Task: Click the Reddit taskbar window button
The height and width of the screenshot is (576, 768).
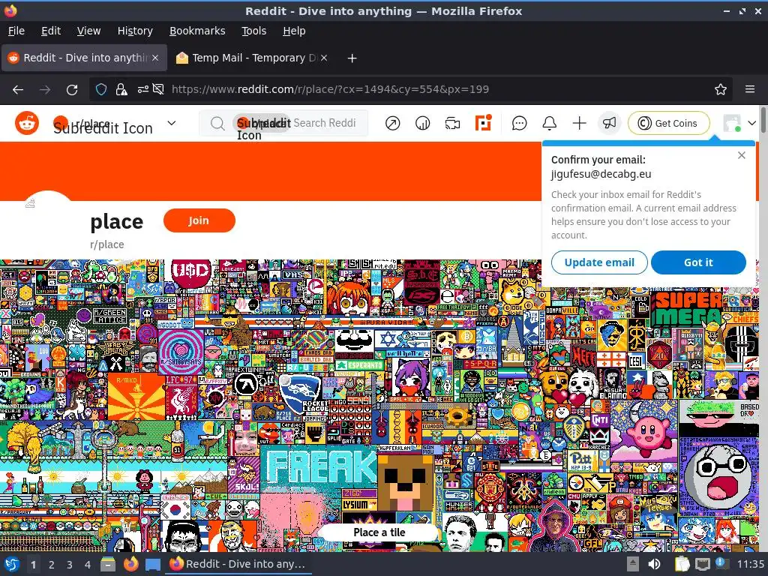Action: [x=238, y=564]
